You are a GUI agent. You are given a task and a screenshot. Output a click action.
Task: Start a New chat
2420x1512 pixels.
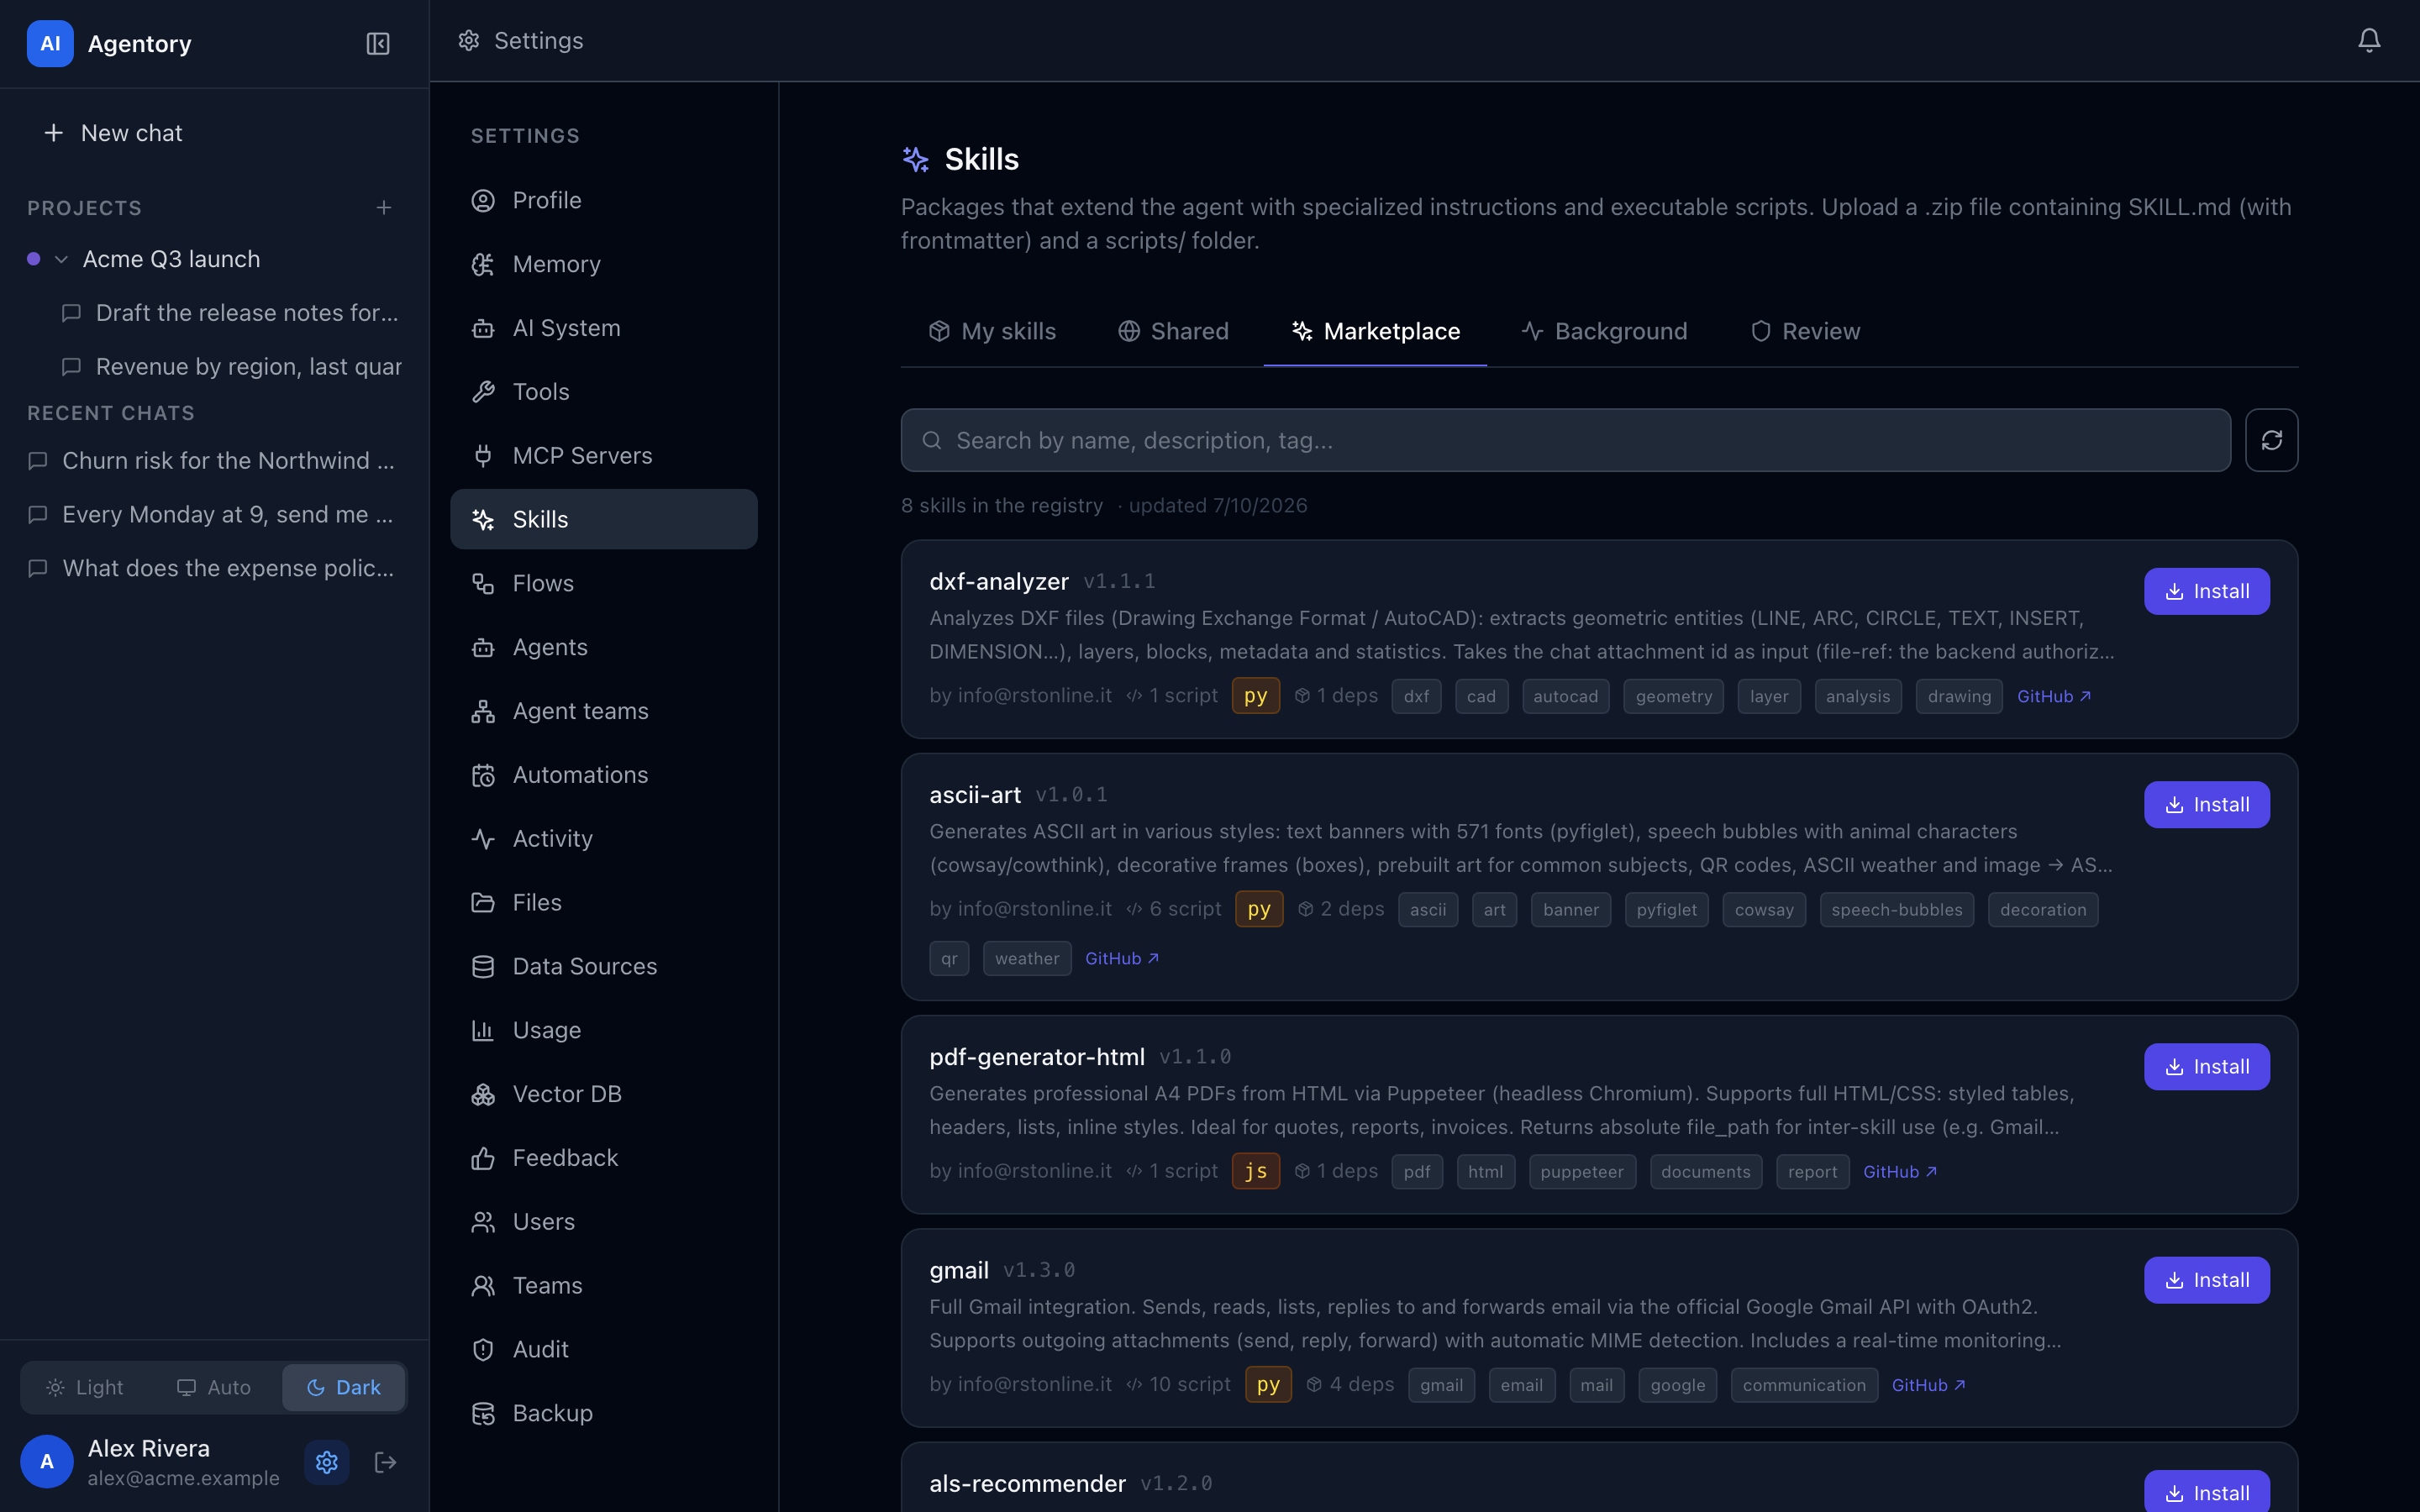pos(214,133)
